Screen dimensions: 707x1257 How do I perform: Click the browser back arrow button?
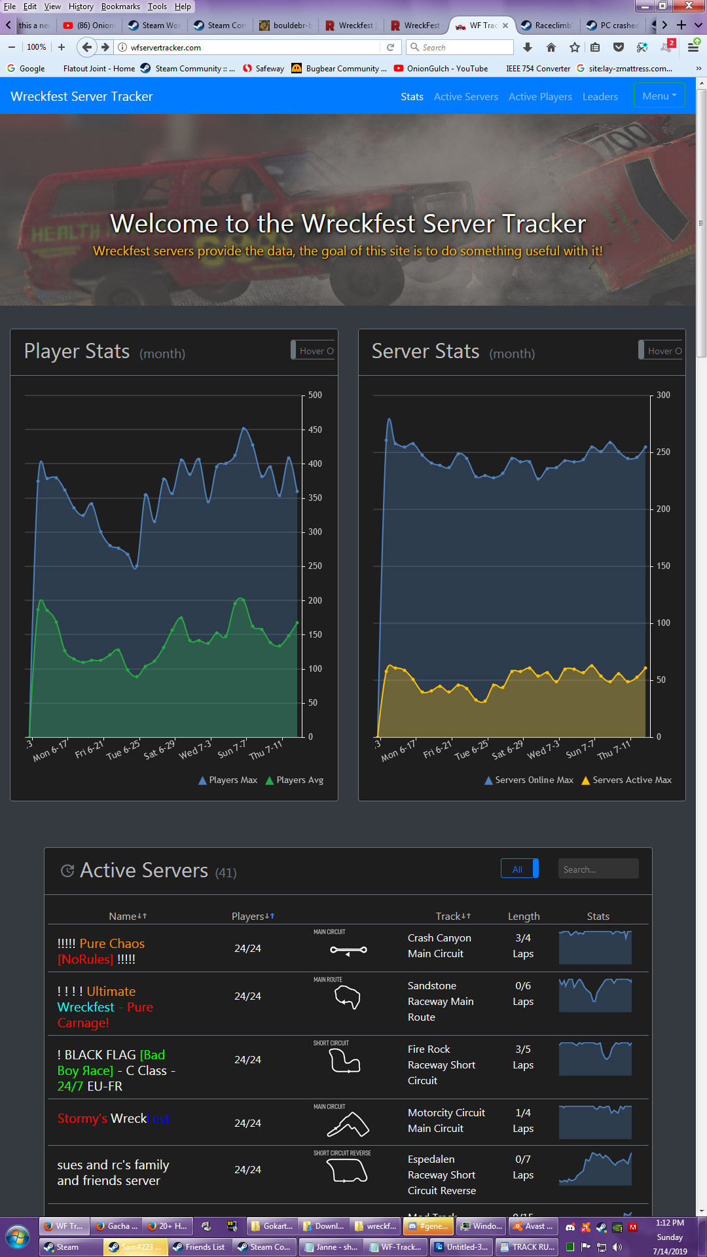tap(86, 47)
